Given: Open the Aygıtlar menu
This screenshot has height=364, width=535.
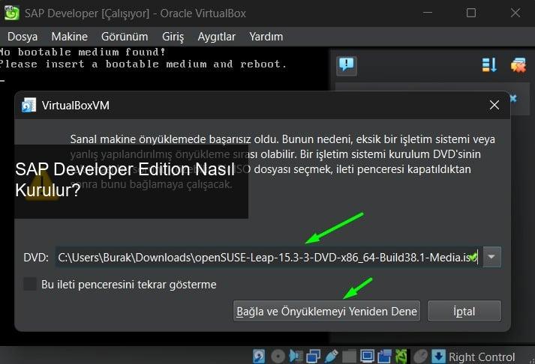Looking at the screenshot, I should (216, 37).
